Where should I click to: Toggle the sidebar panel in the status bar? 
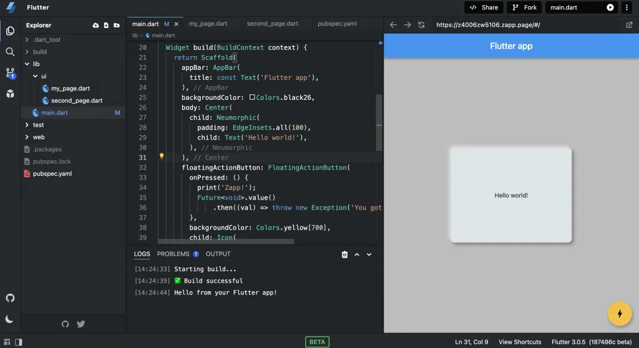click(19, 342)
